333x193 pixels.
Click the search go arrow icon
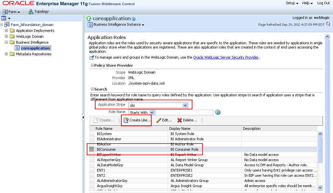(218, 112)
